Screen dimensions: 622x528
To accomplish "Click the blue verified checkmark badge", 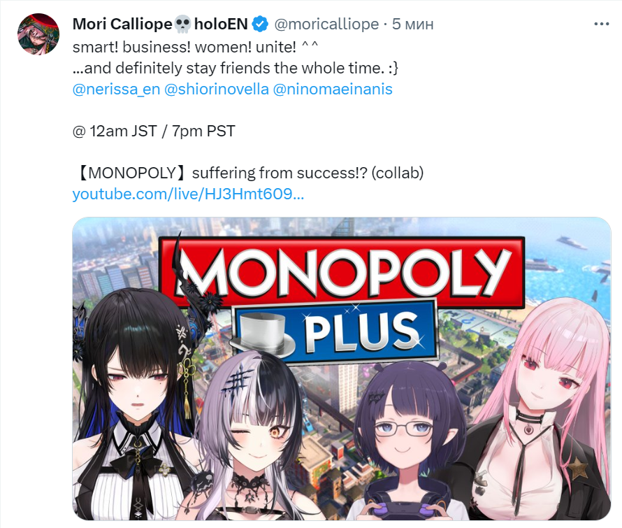I will click(x=260, y=24).
